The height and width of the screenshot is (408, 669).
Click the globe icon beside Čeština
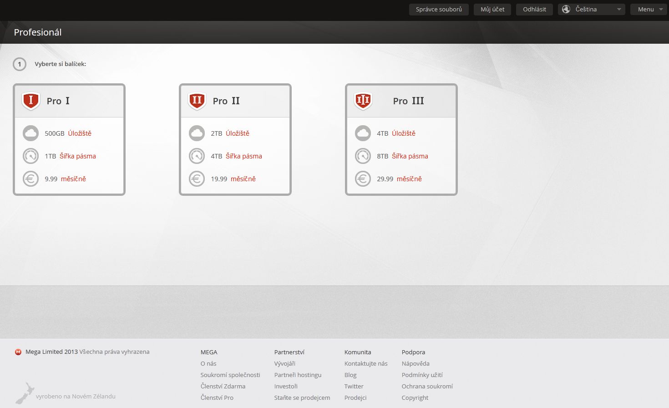566,9
